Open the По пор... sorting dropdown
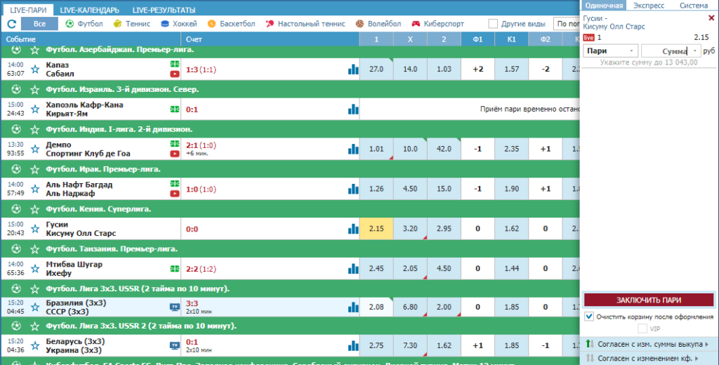The width and height of the screenshot is (719, 365). pos(567,24)
